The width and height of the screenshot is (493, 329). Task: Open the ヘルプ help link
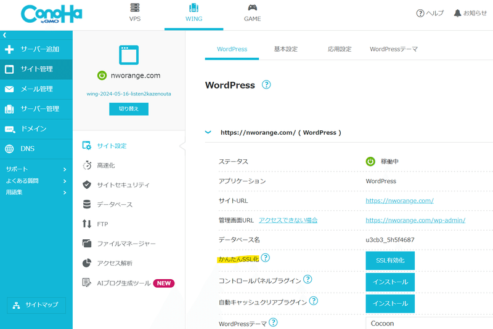click(430, 13)
